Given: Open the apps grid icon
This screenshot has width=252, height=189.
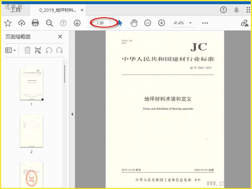Looking at the screenshot, I should click(x=248, y=10).
